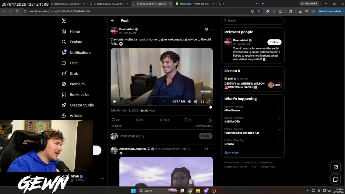The image size is (345, 194).
Task: Open video settings gear
Action: tap(196, 102)
